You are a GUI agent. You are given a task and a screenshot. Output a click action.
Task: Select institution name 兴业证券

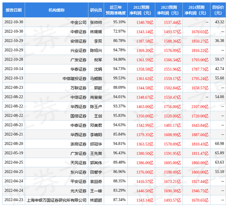[x=78, y=50]
